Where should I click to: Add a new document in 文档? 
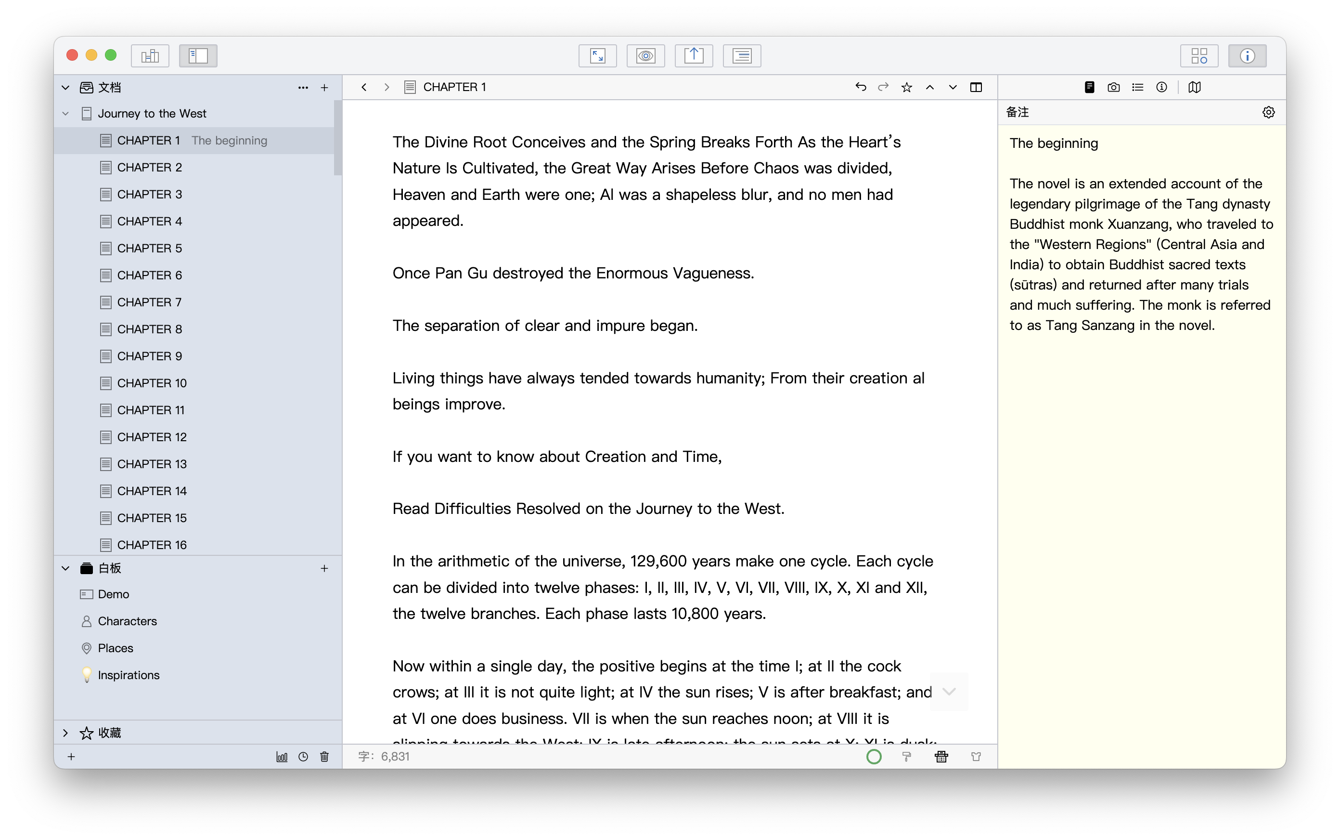(325, 87)
